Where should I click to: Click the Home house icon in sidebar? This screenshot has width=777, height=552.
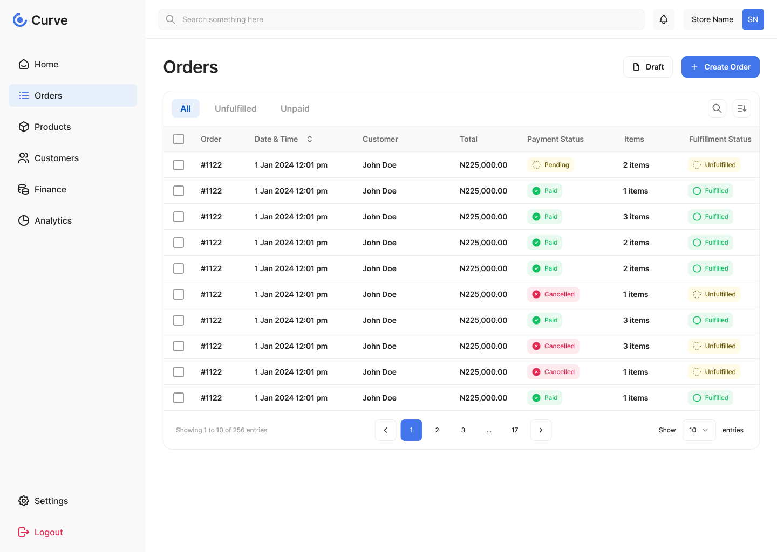[24, 64]
